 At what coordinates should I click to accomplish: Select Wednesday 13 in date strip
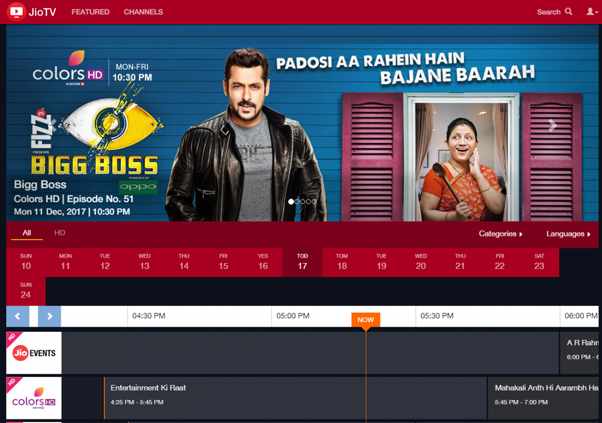144,263
